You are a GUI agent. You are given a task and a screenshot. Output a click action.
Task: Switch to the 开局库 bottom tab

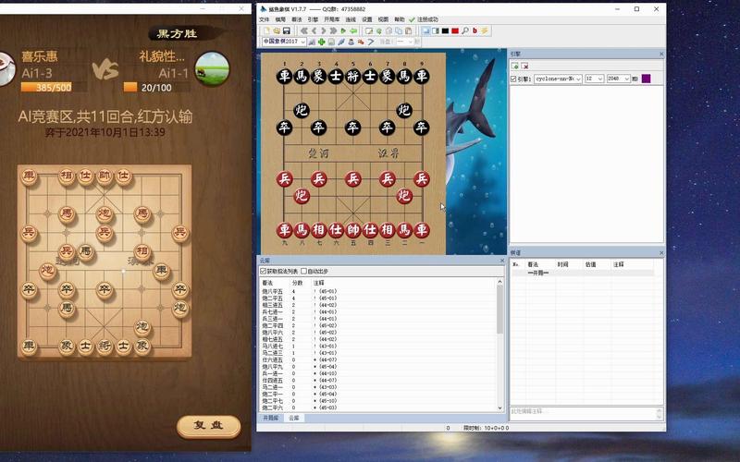[270, 418]
